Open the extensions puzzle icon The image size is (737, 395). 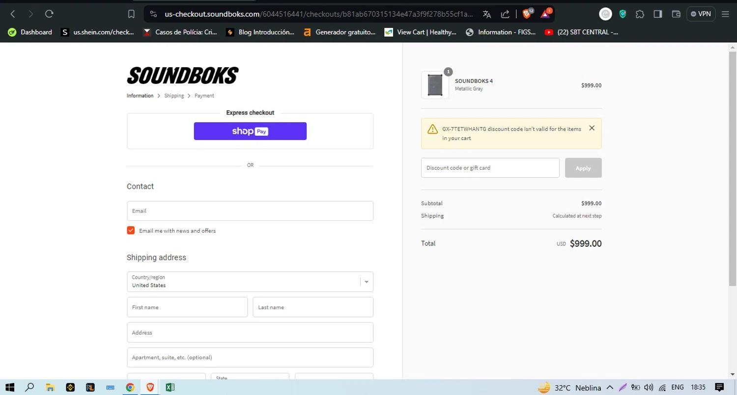640,14
